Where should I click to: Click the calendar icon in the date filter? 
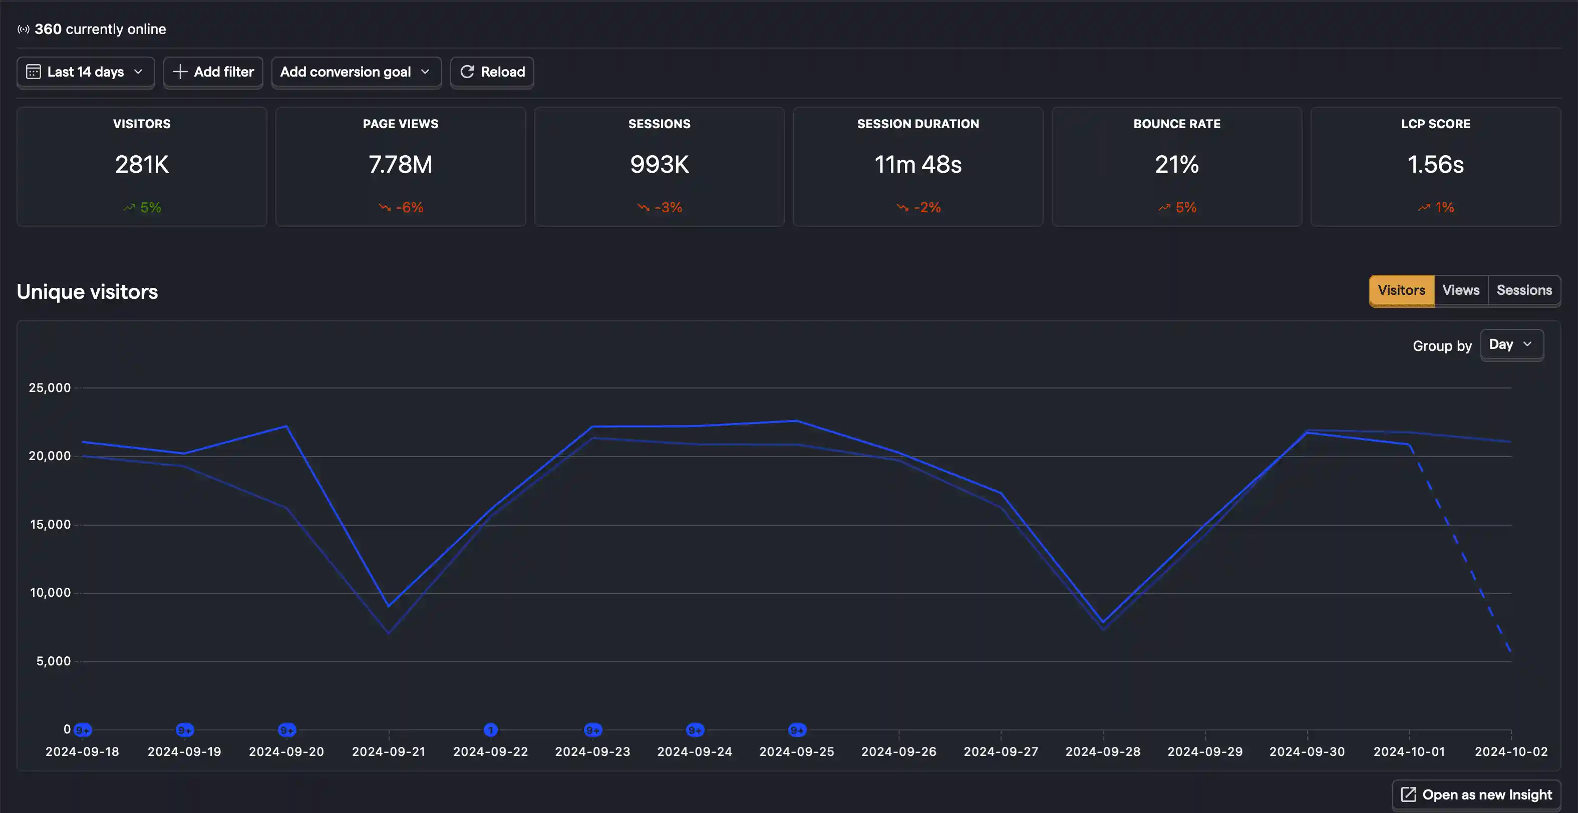pos(34,72)
